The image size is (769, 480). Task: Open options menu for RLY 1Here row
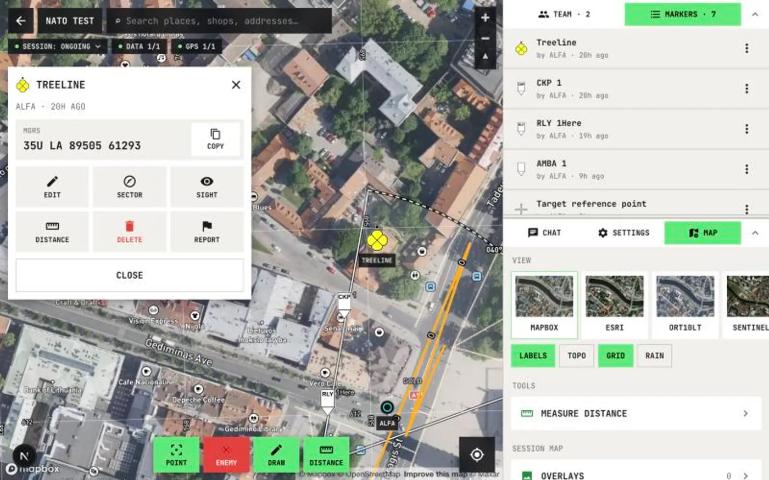746,129
